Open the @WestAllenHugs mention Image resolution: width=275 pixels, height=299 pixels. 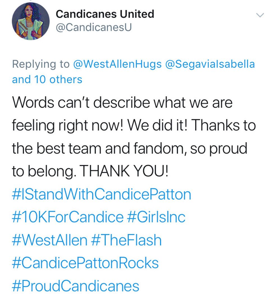[117, 64]
